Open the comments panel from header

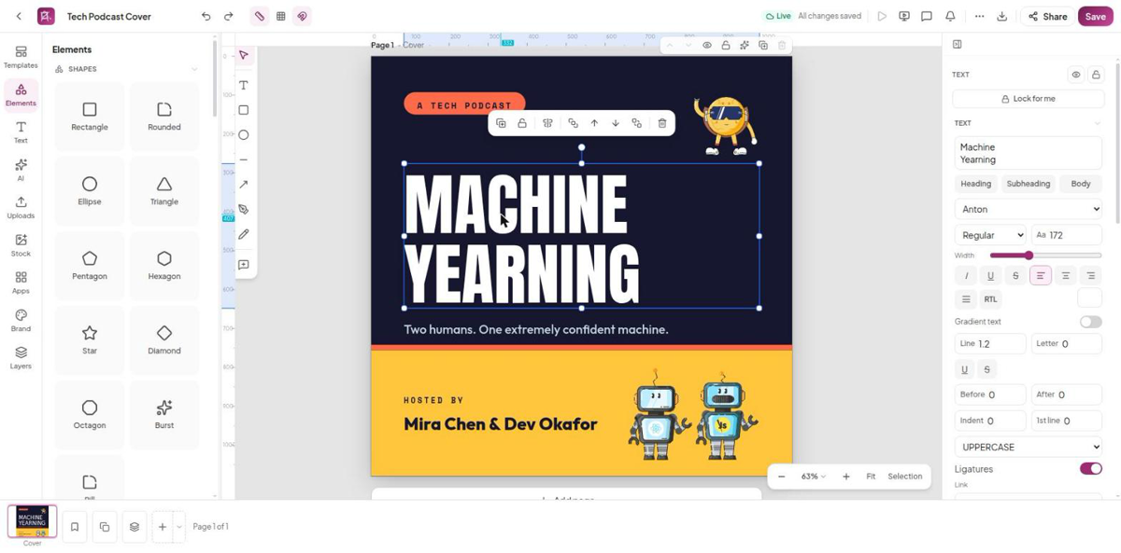[x=927, y=16]
